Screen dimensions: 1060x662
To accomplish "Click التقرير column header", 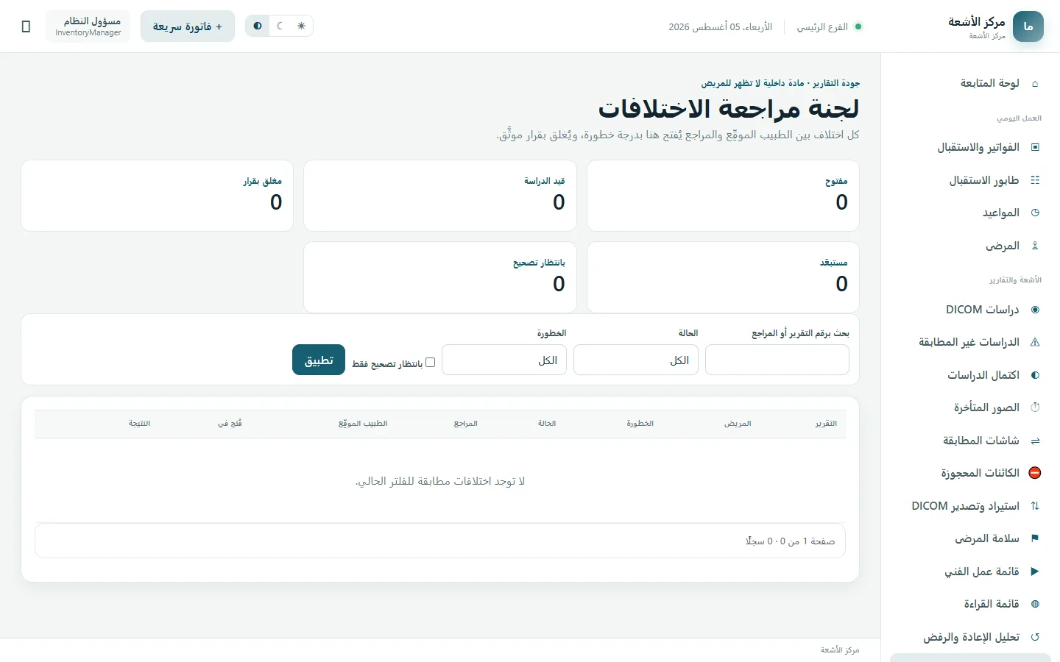I will (826, 424).
